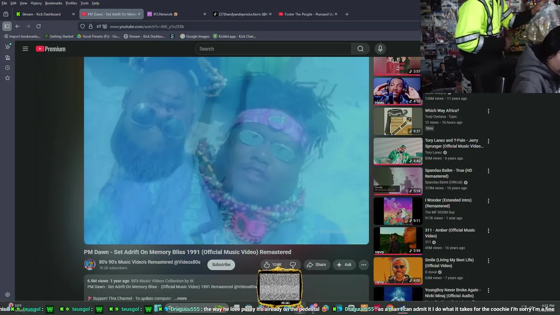
Task: Click the Share button
Action: coord(316,265)
